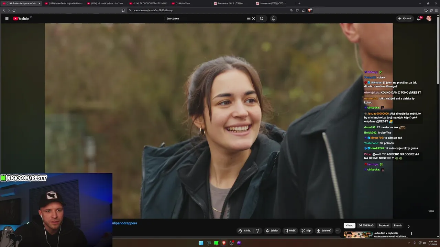
Task: Open the green app on the taskbar
Action: 216,243
